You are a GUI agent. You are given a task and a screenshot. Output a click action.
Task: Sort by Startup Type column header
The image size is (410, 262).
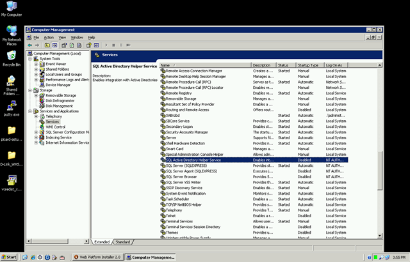click(x=309, y=65)
